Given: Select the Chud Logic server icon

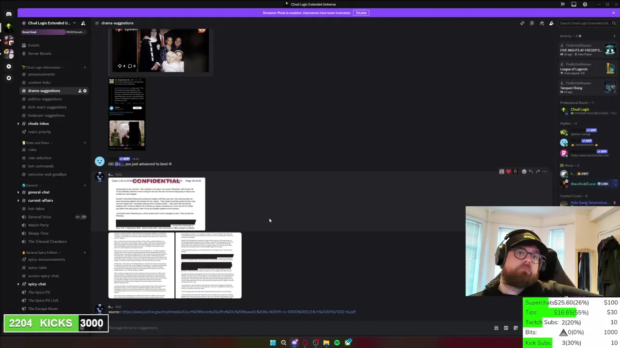Looking at the screenshot, I should (9, 27).
